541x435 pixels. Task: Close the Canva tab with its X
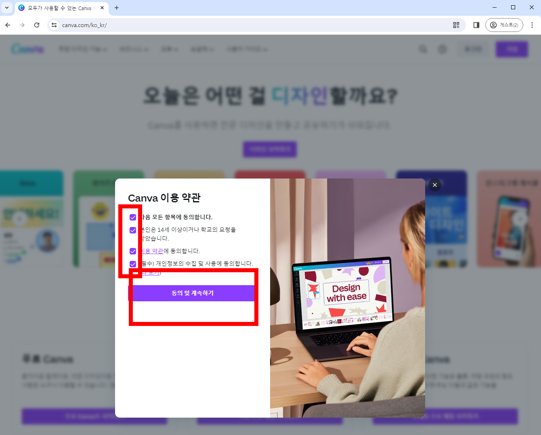point(102,8)
